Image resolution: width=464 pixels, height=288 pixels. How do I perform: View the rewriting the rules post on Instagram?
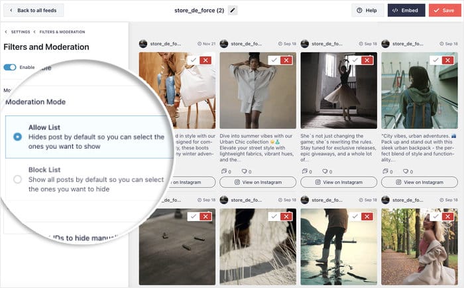point(339,182)
